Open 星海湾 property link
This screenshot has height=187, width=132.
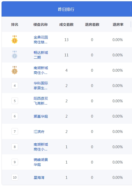pyautogui.click(x=39, y=178)
